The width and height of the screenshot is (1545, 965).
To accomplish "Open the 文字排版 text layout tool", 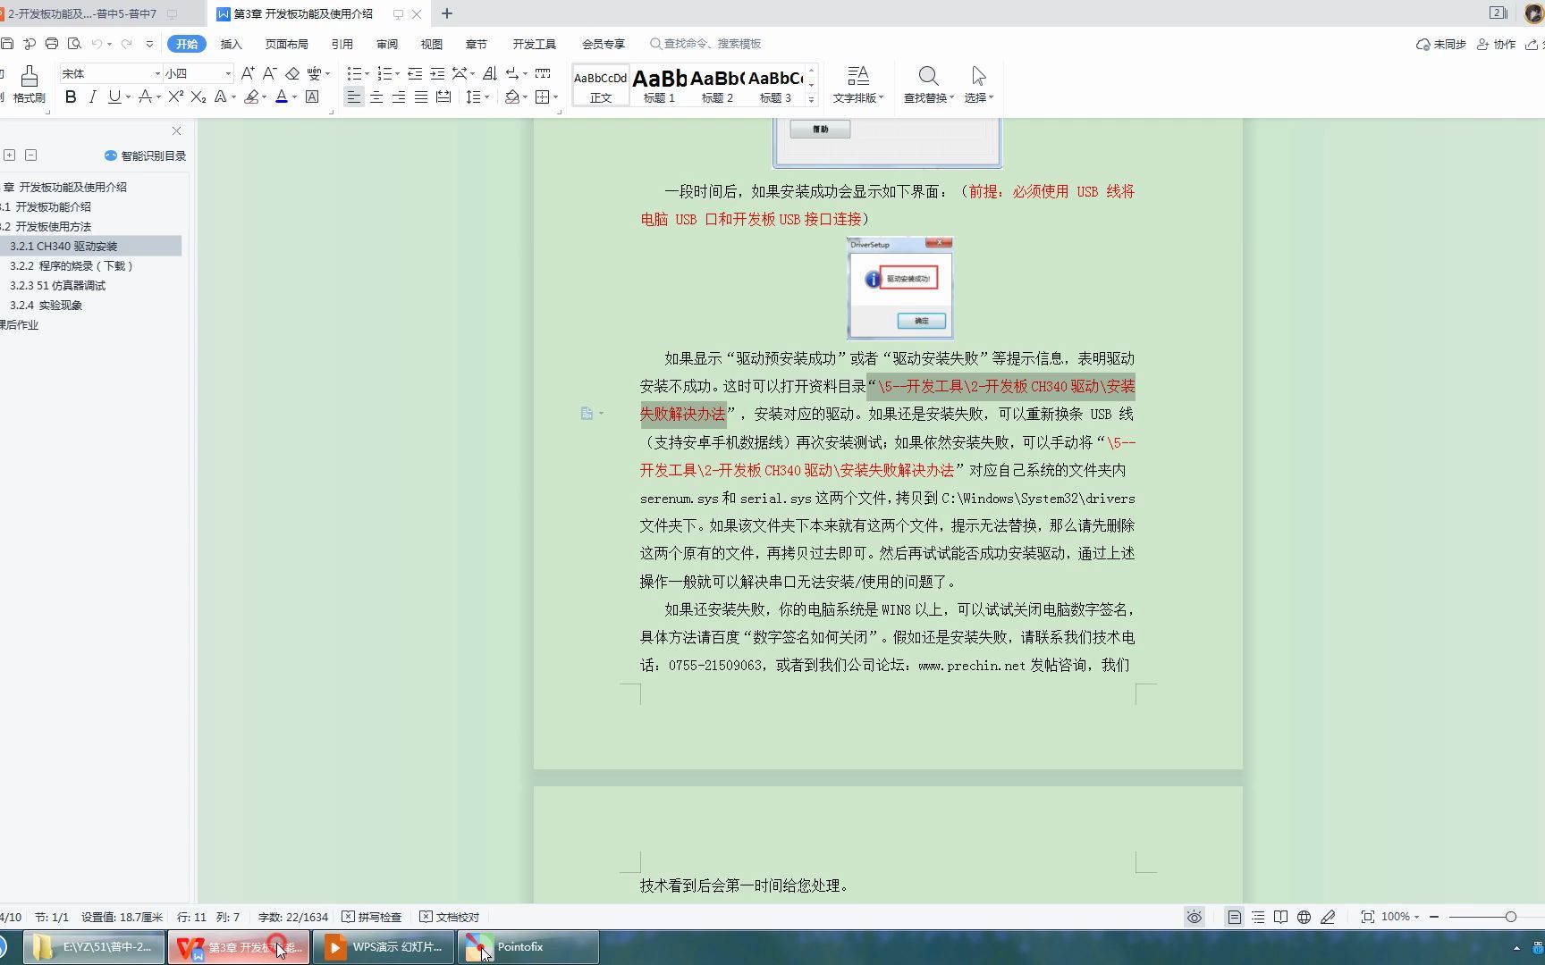I will 857,85.
